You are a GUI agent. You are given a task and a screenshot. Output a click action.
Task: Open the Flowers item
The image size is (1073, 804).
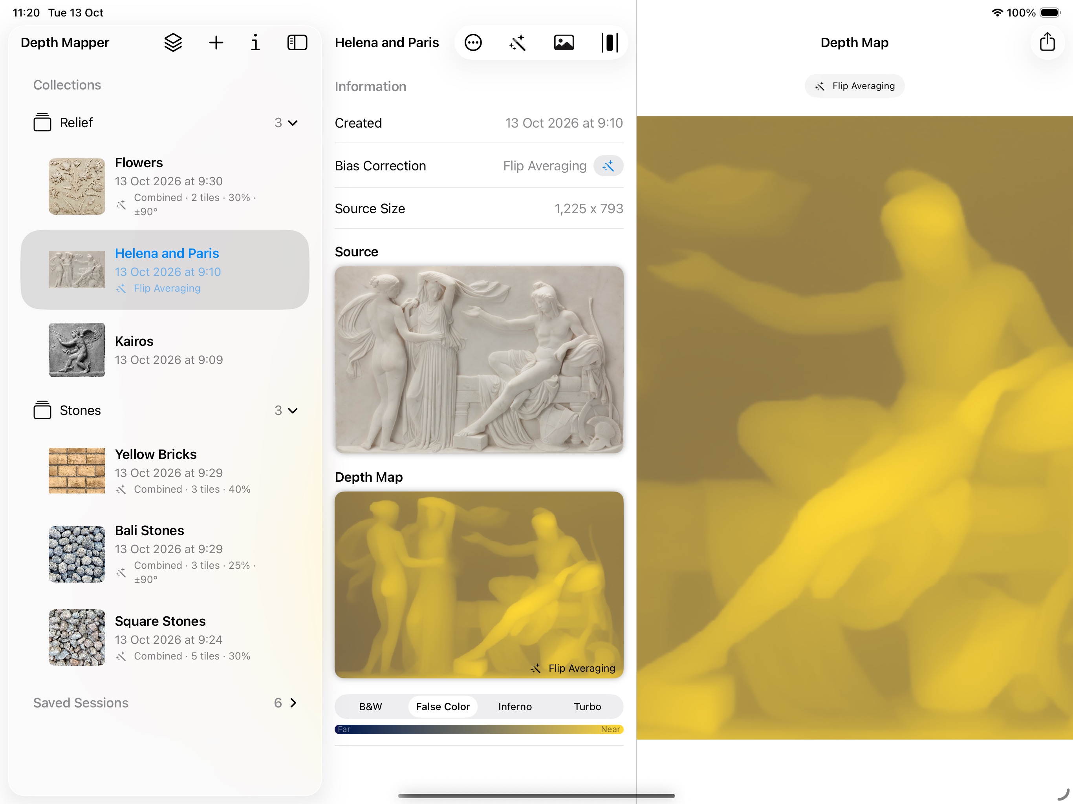[165, 186]
